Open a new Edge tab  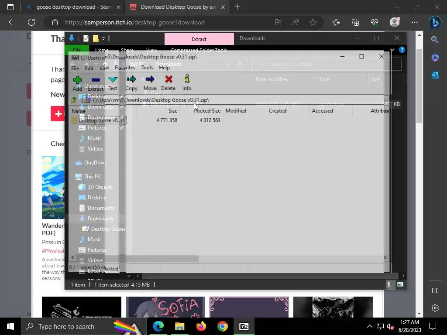point(237,7)
